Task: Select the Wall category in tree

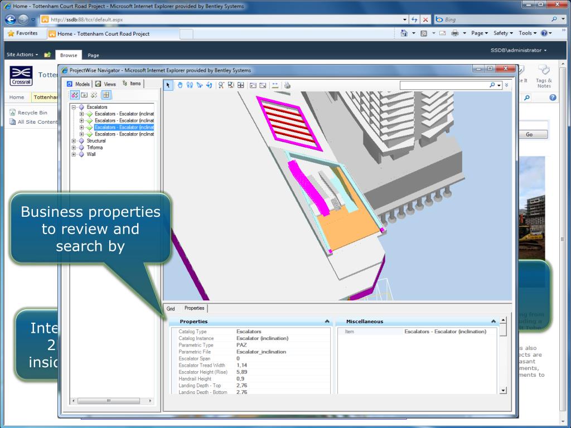Action: coord(91,154)
